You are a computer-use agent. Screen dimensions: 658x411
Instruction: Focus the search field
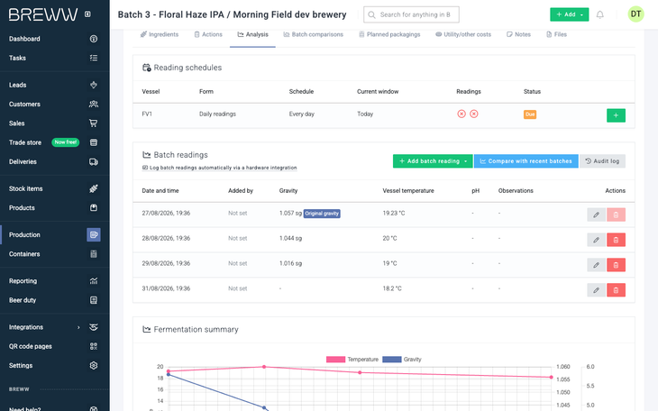(x=411, y=14)
